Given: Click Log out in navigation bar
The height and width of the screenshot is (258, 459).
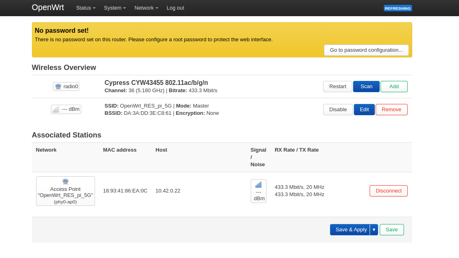Looking at the screenshot, I should coord(175,8).
